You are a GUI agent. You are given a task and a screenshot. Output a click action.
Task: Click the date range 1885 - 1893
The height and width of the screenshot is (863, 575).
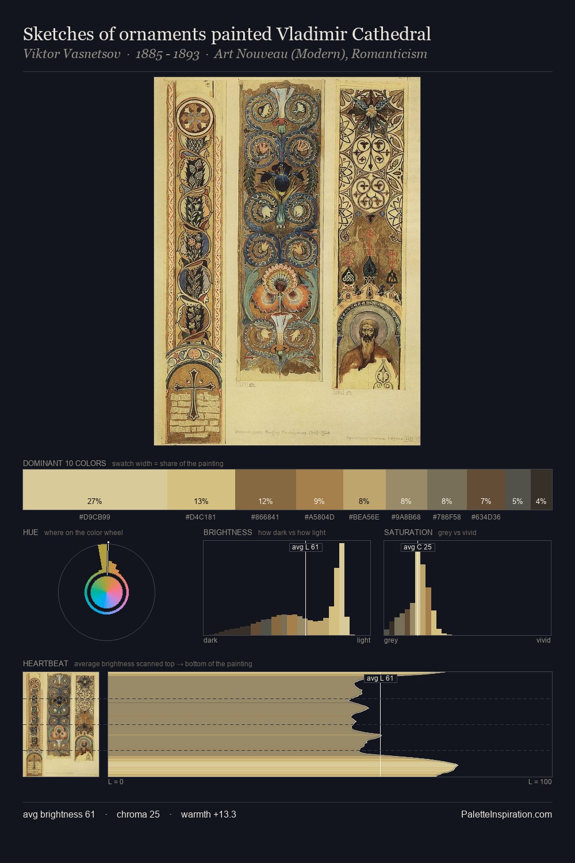[167, 54]
